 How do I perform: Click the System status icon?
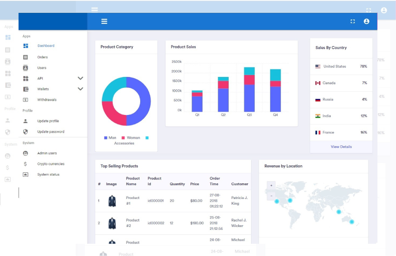point(26,175)
